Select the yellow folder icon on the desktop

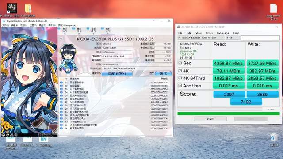pyautogui.click(x=28, y=8)
